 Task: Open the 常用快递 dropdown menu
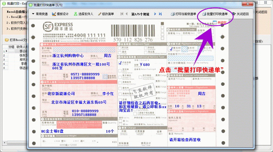click(x=40, y=14)
